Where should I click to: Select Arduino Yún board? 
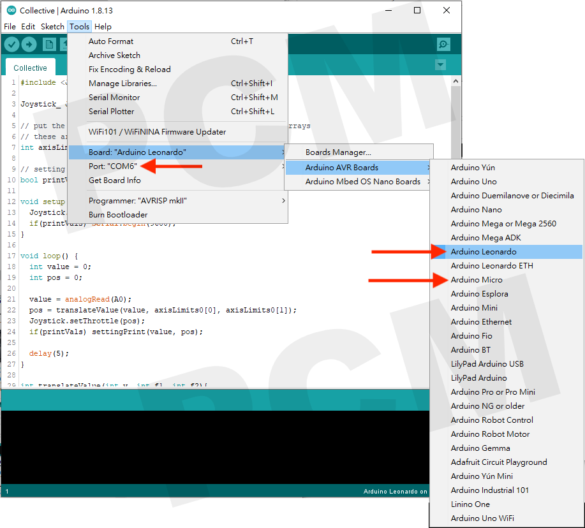coord(507,168)
